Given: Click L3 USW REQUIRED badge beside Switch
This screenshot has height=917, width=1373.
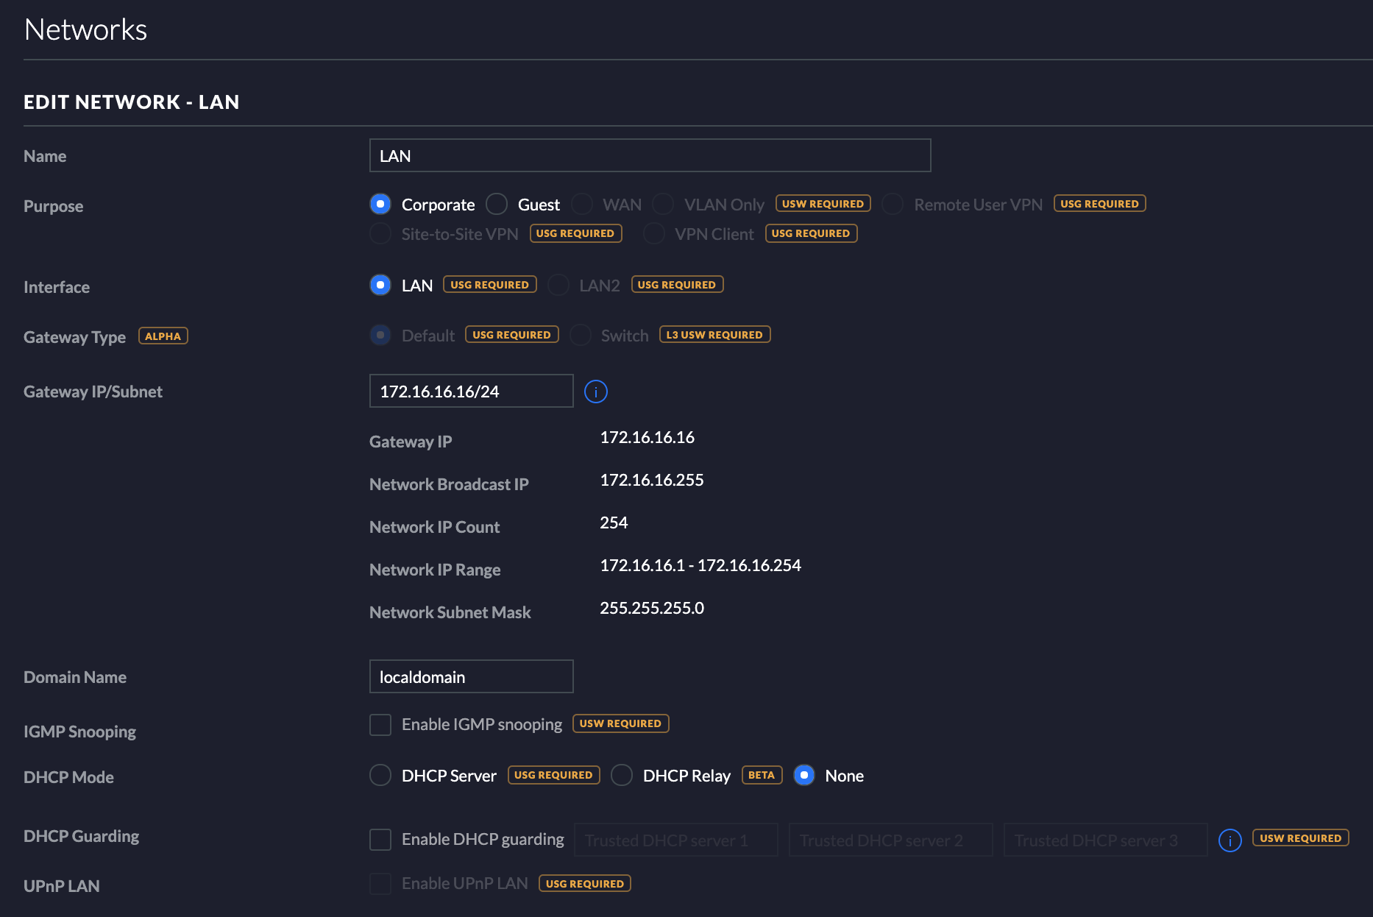Looking at the screenshot, I should click(x=714, y=335).
